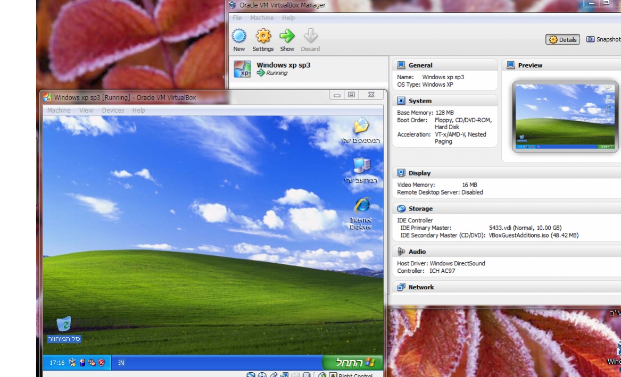Select Recycle Bin icon on XP desktop
This screenshot has height=377, width=621.
tap(64, 324)
